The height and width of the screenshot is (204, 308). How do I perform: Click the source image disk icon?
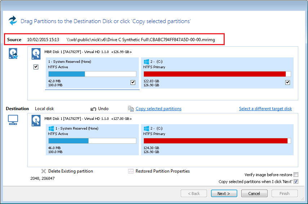(13, 53)
